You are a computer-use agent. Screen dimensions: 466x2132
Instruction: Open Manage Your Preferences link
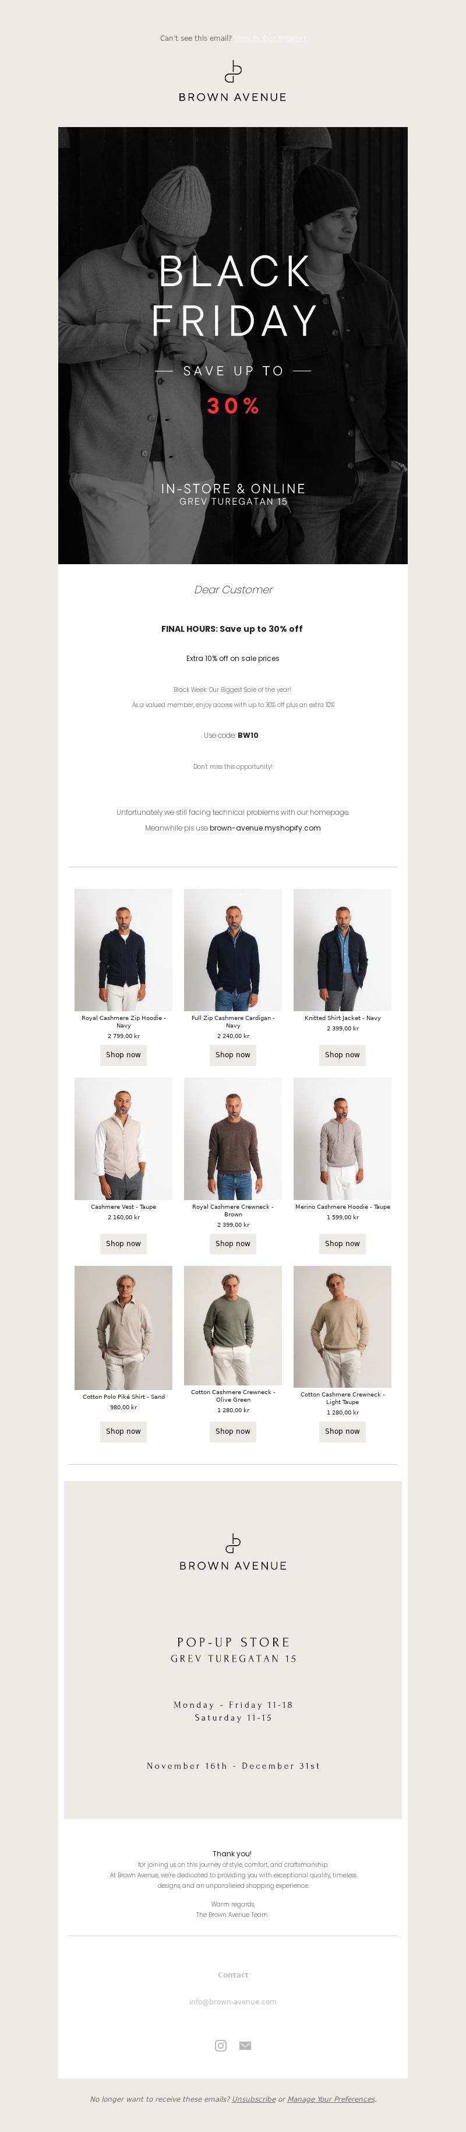331,2099
